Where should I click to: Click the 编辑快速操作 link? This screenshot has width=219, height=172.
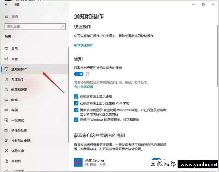point(83,45)
